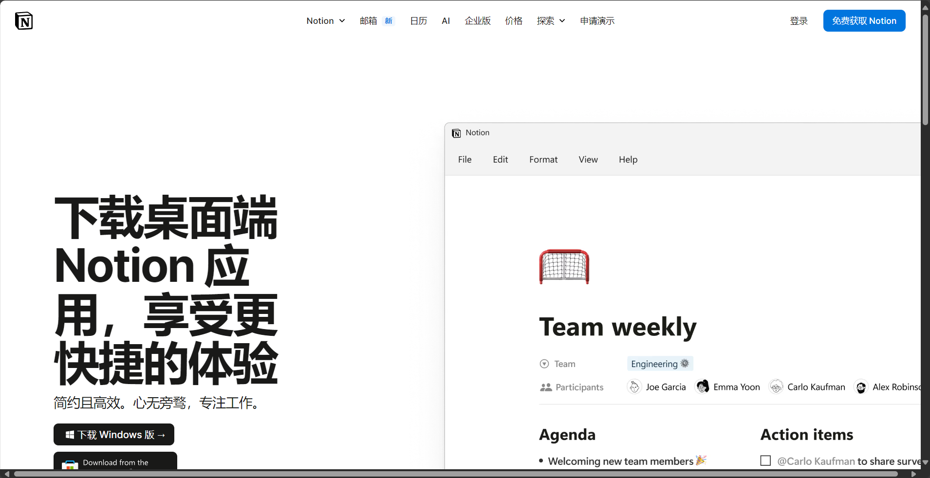The image size is (930, 478).
Task: Open the View menu in the Notion window
Action: point(588,160)
